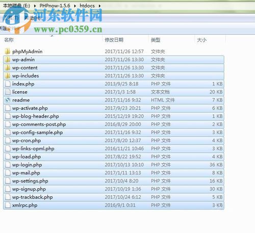Click date 2016/9/1 0:31 of xmlrpc.php

click(120, 205)
